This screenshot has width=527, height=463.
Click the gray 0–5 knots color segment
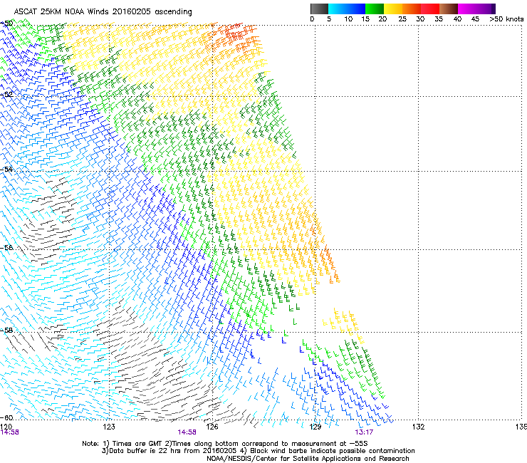tap(319, 9)
